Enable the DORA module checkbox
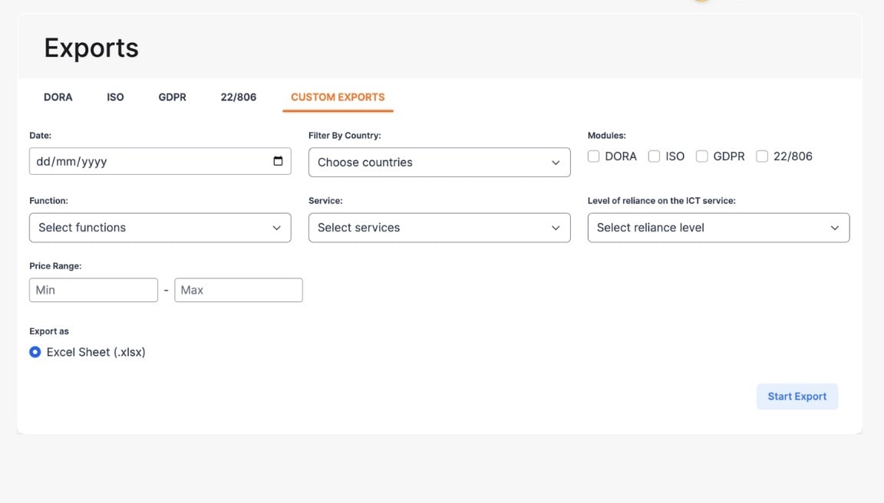884x503 pixels. [x=594, y=156]
